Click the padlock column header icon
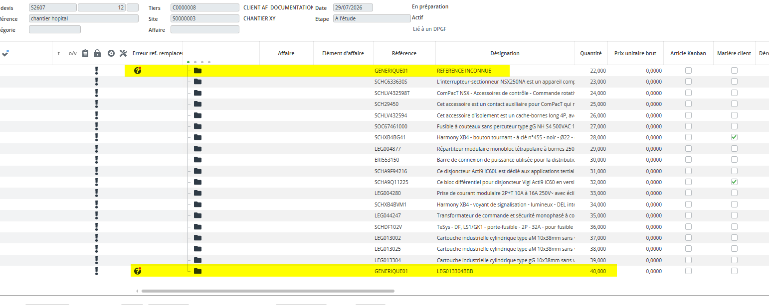Viewport: 769px width, 305px height. [97, 53]
